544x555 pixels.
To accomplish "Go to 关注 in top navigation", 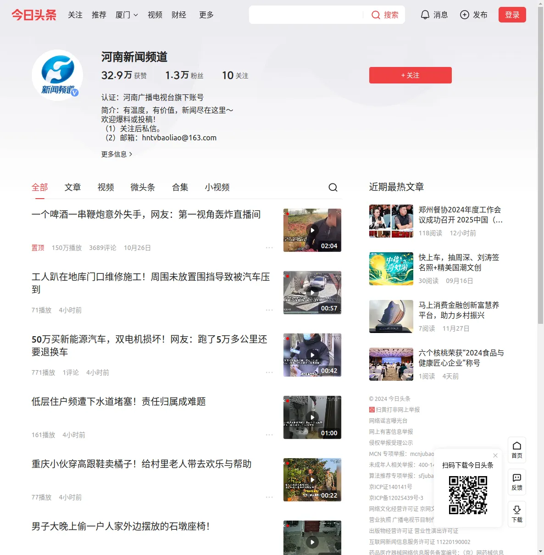I will point(75,15).
